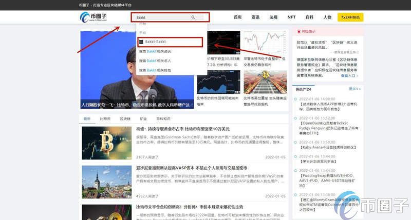The height and width of the screenshot is (220, 411).
Task: Open the 百科 nav item
Action: point(310,17)
